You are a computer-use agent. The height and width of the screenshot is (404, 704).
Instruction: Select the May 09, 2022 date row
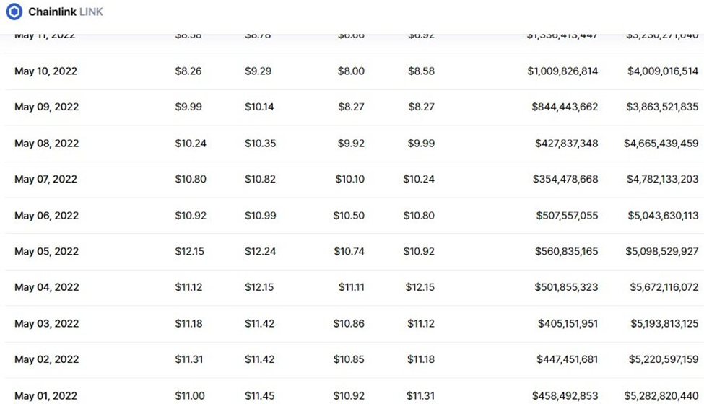(x=45, y=107)
